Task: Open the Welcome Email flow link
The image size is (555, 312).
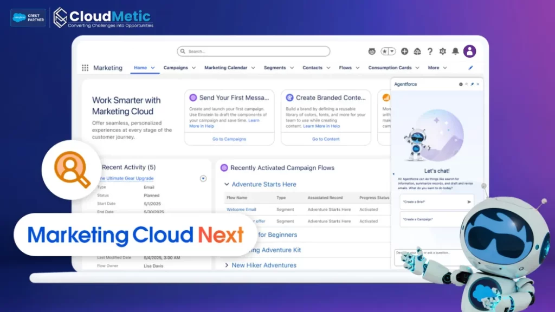Action: pyautogui.click(x=241, y=210)
